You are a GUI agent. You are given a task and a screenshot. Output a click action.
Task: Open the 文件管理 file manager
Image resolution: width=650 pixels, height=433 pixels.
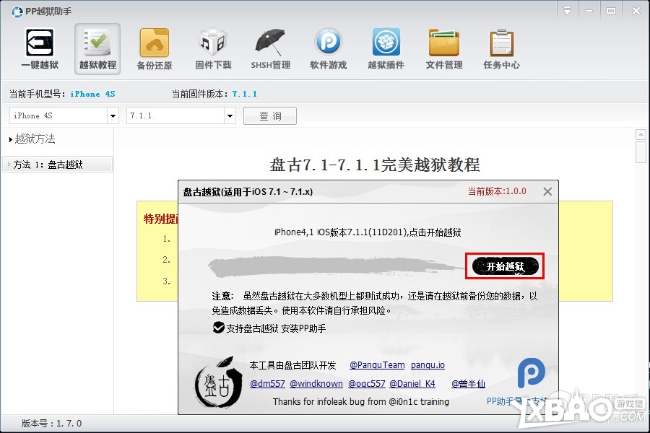tap(443, 47)
